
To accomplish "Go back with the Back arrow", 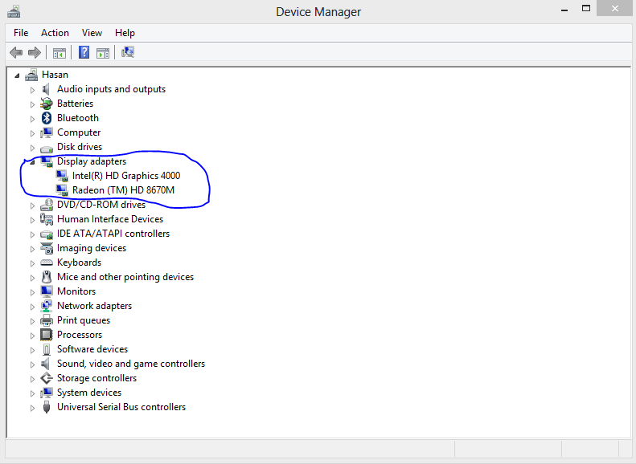I will point(16,52).
